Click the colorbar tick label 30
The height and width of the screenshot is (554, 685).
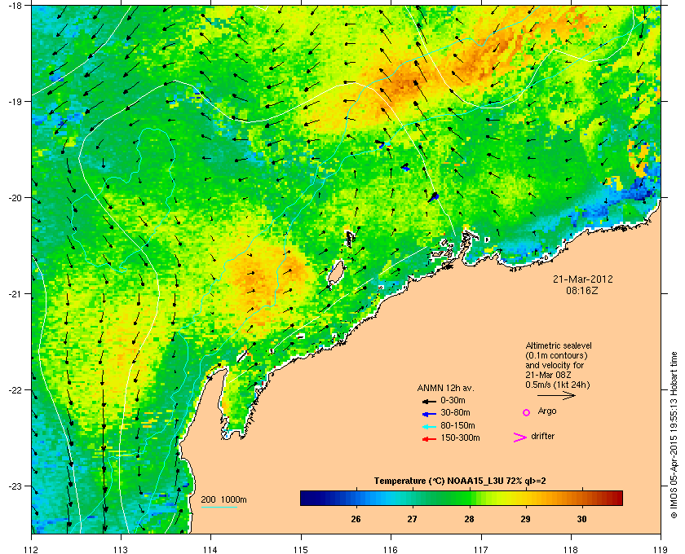pyautogui.click(x=582, y=519)
